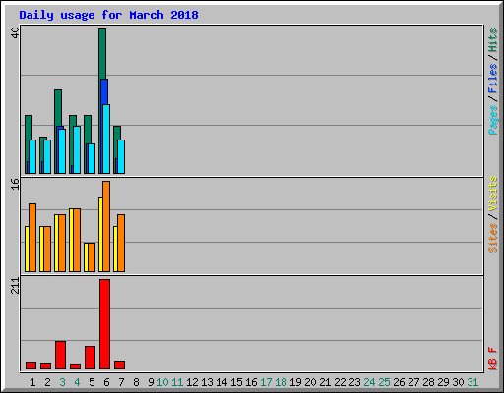
Task: Click day label 28 on the x-axis
Action: click(428, 382)
